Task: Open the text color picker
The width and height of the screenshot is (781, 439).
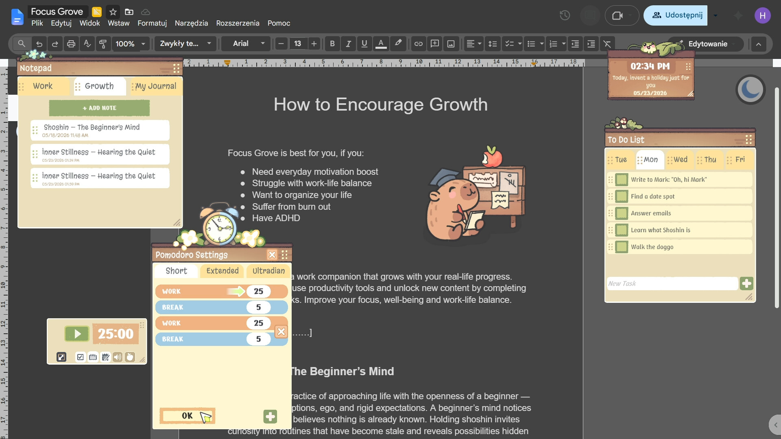Action: coord(381,44)
